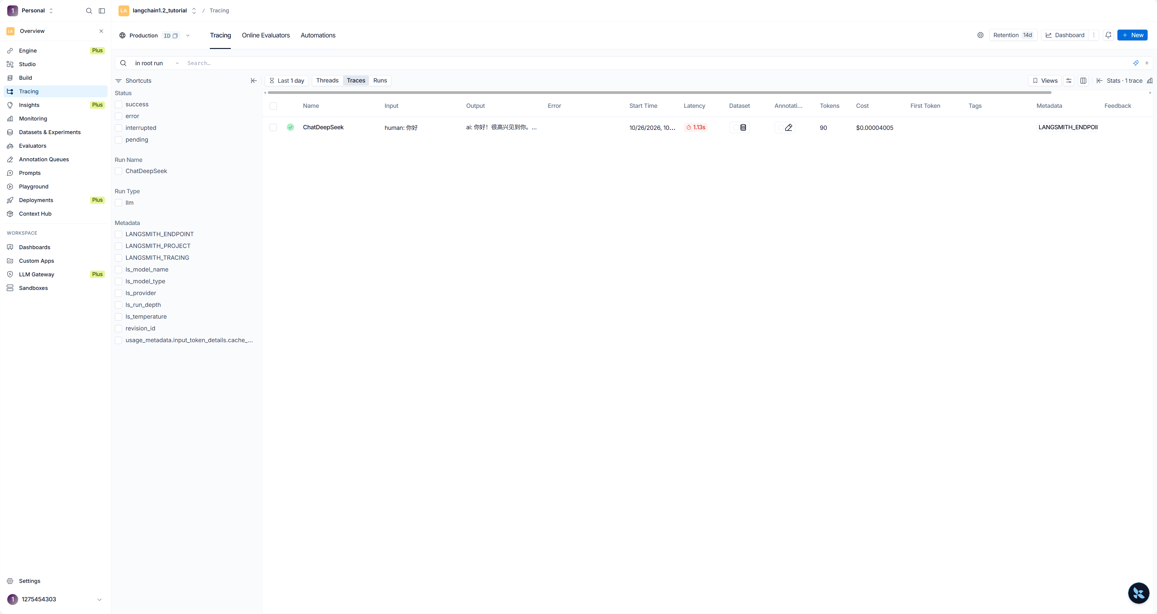This screenshot has height=614, width=1157.
Task: Open the Dashboard button
Action: [x=1065, y=35]
